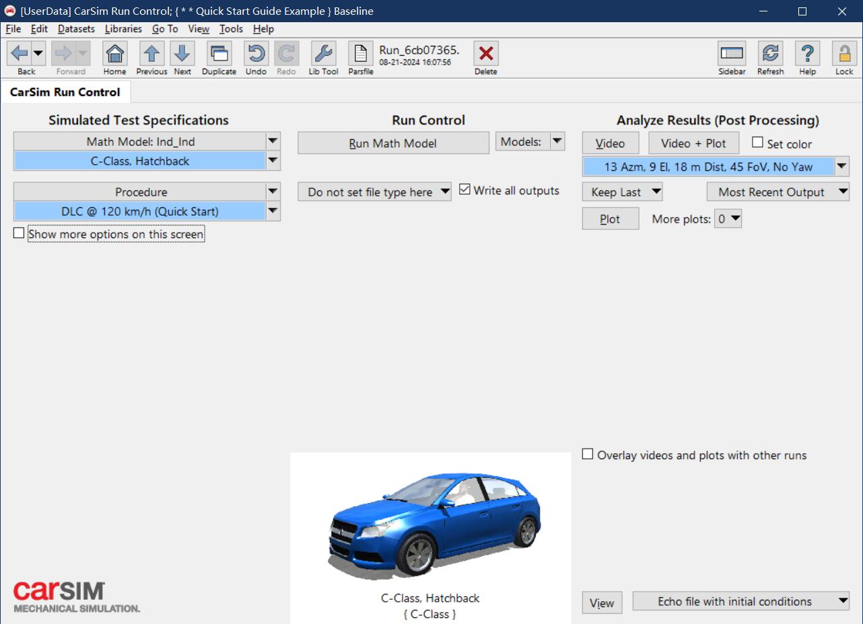The image size is (863, 624).
Task: Open the Lib Tool wrench icon
Action: 324,53
